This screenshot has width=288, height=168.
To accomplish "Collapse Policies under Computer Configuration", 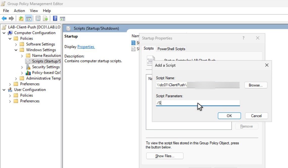I will point(10,39).
